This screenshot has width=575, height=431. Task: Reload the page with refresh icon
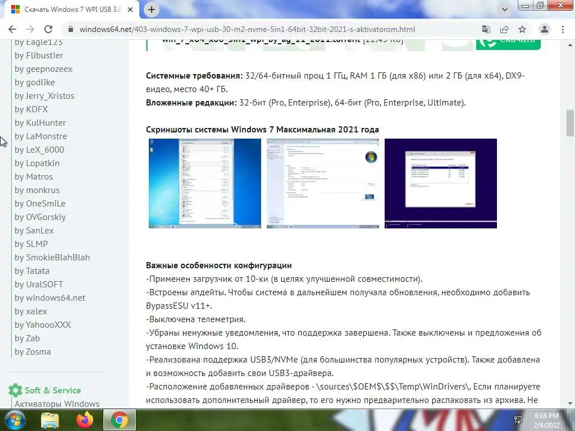click(x=48, y=29)
